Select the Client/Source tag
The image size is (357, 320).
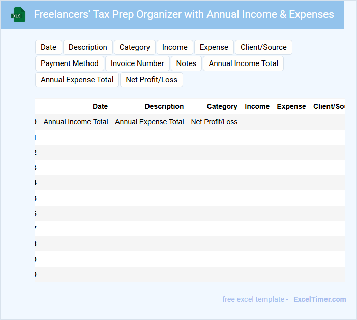click(x=263, y=47)
